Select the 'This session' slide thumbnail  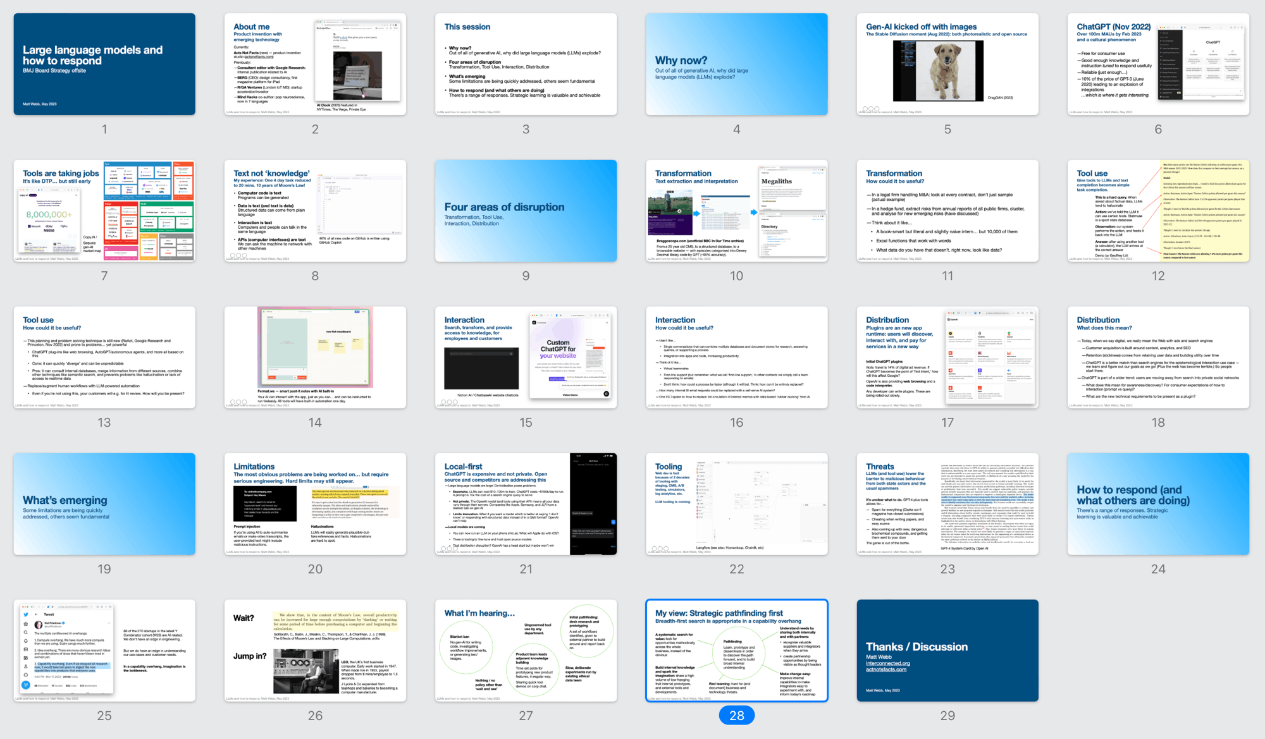coord(526,64)
